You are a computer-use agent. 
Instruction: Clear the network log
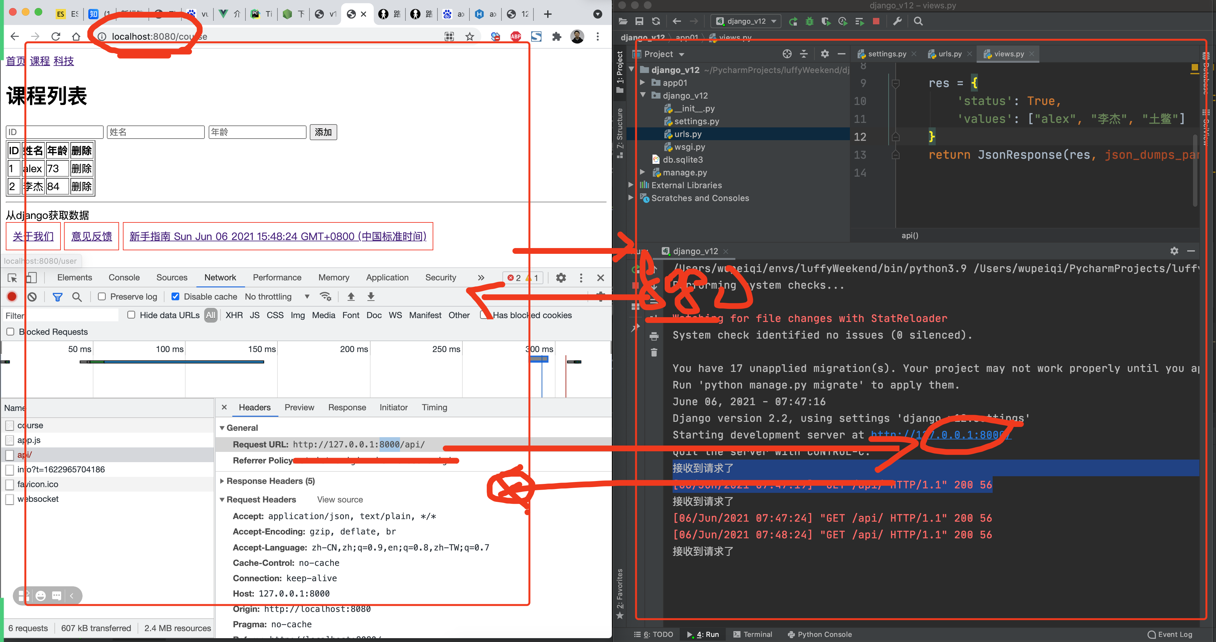32,297
